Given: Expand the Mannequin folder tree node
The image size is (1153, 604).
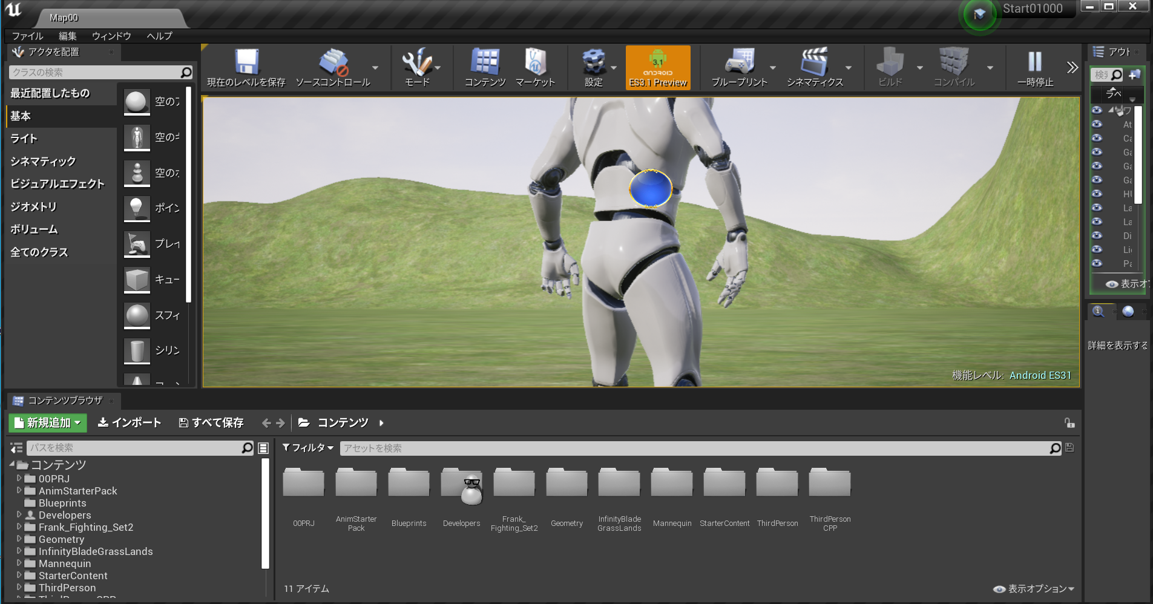Looking at the screenshot, I should pos(19,563).
